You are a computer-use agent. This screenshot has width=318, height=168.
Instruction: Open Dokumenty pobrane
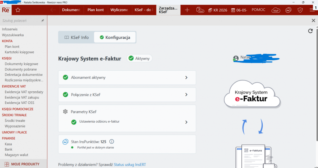point(21,69)
